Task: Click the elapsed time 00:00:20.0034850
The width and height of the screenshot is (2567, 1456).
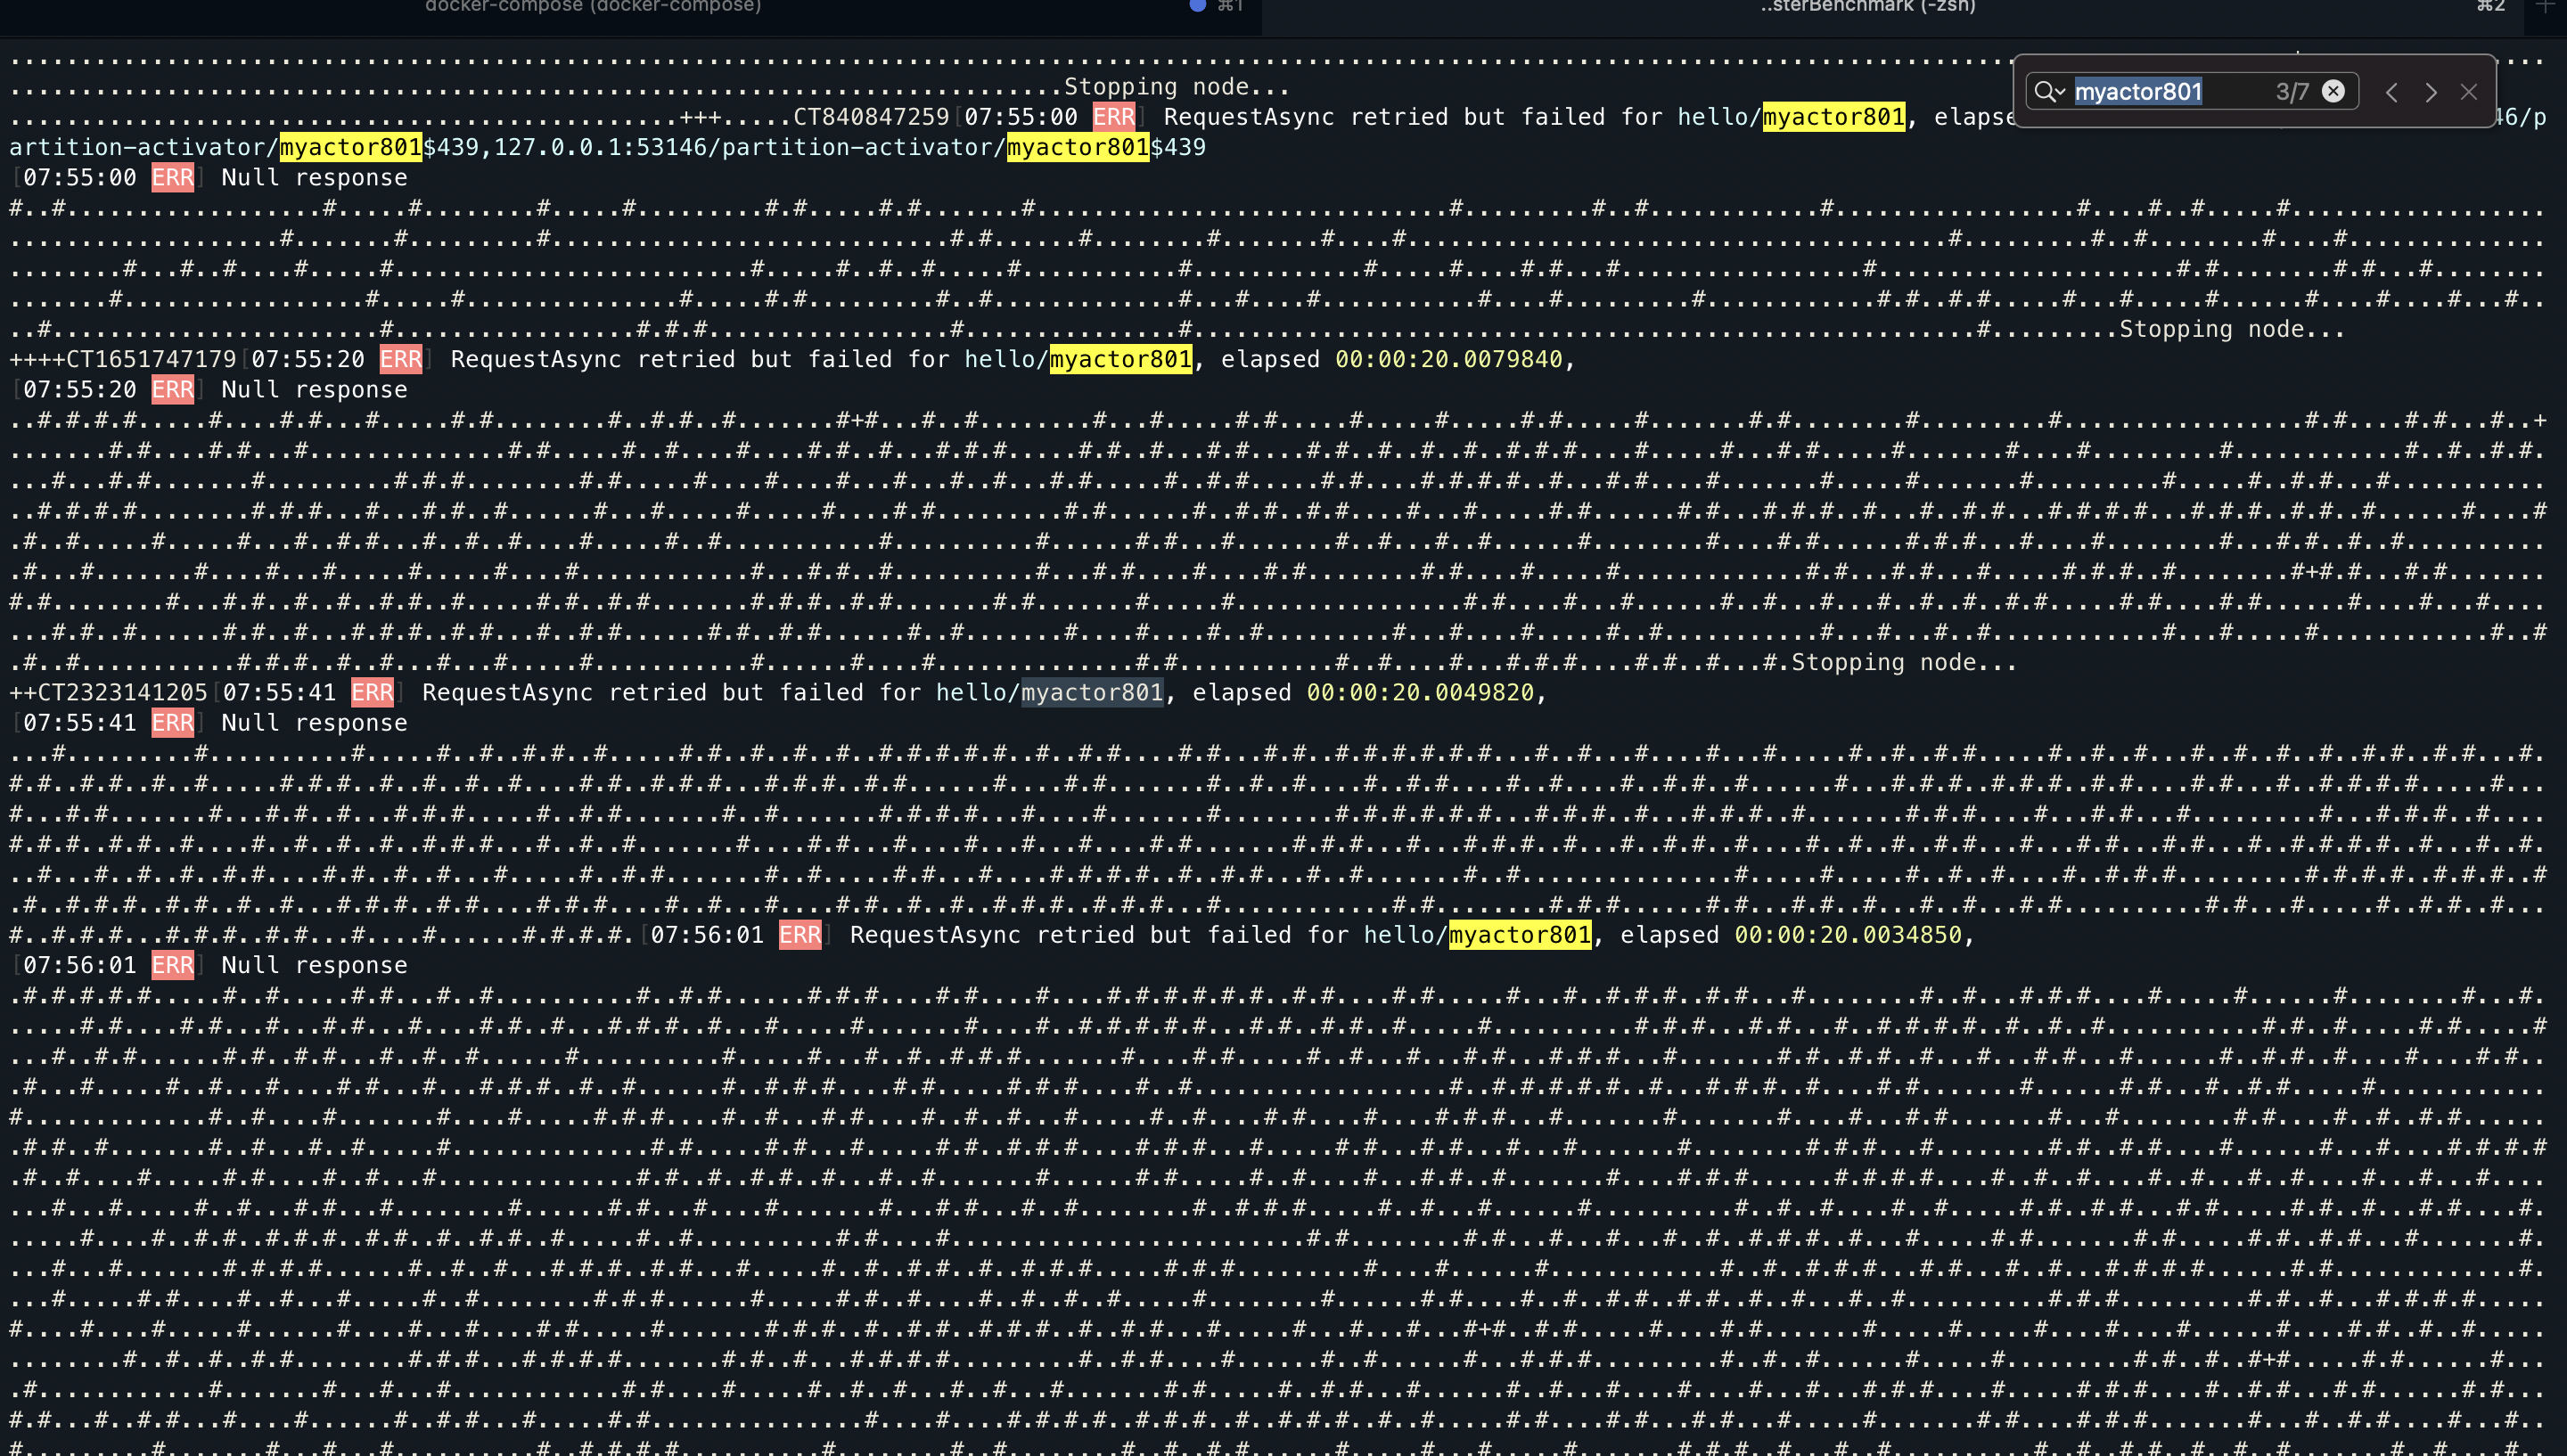Action: 1847,935
